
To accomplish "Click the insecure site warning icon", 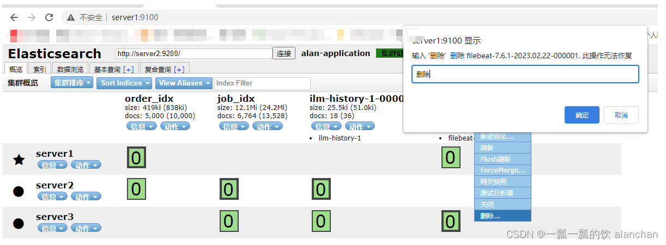I will [71, 17].
